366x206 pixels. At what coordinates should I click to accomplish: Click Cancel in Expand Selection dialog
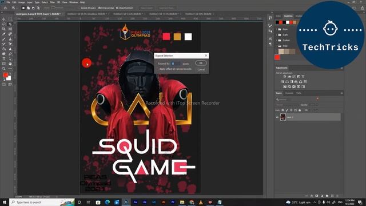[x=201, y=70]
